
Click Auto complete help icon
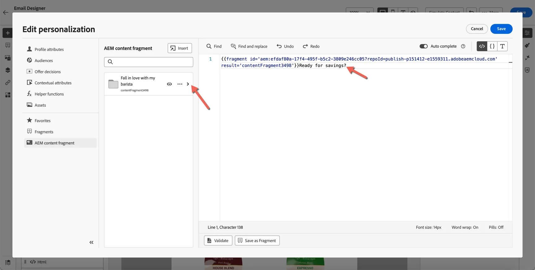[463, 46]
